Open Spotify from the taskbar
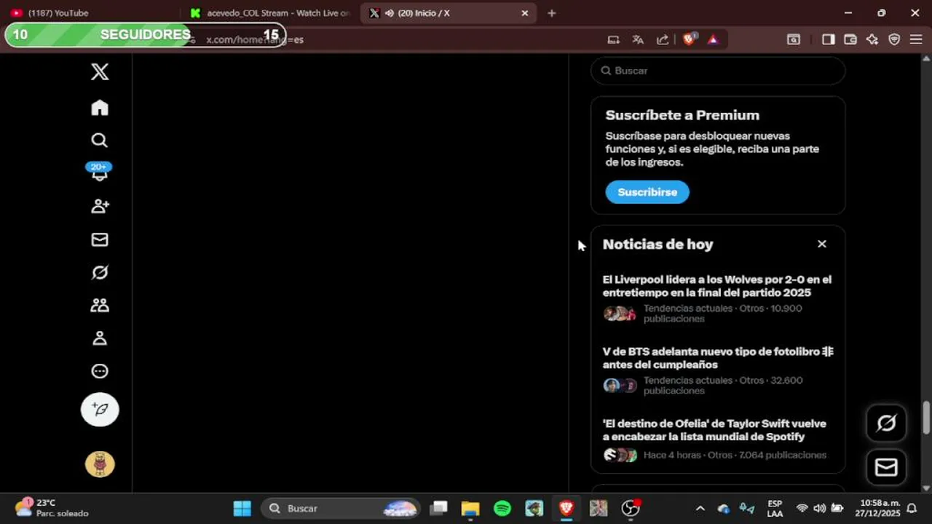The image size is (932, 524). click(502, 508)
